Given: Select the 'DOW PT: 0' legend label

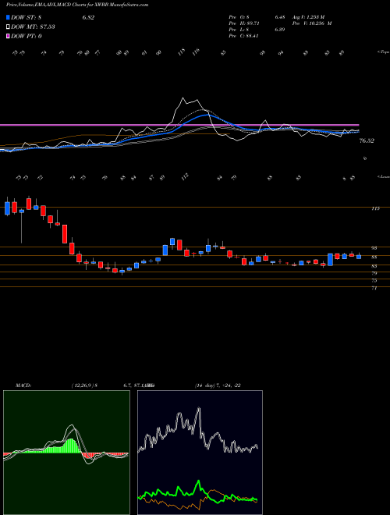Looking at the screenshot, I should (x=27, y=36).
